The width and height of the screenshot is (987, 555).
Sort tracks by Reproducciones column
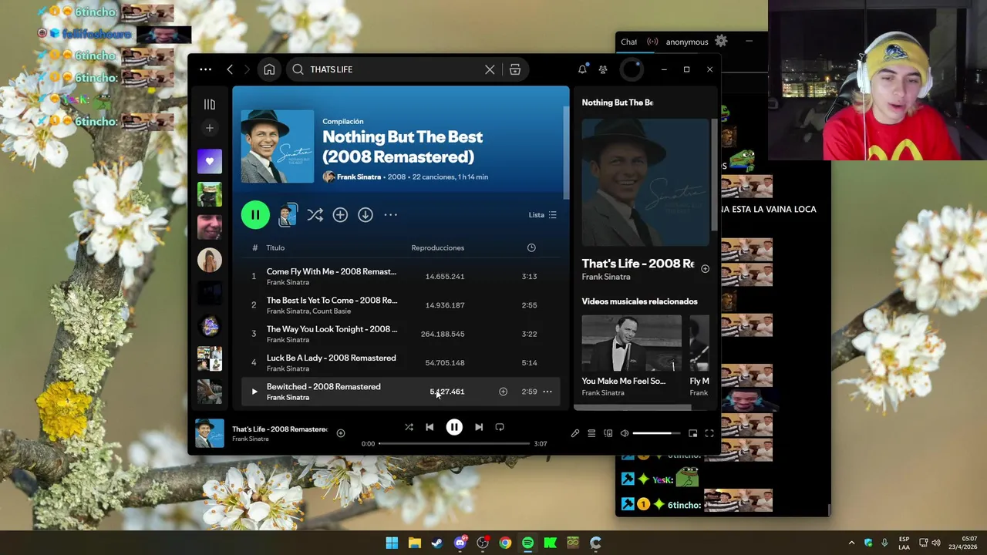(437, 248)
